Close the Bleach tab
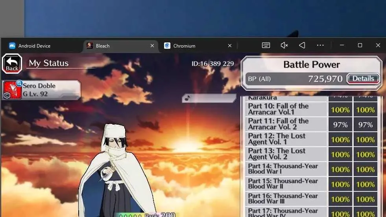 click(152, 46)
